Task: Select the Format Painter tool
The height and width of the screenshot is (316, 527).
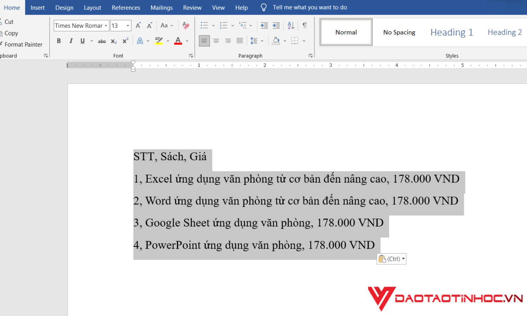Action: click(x=22, y=44)
